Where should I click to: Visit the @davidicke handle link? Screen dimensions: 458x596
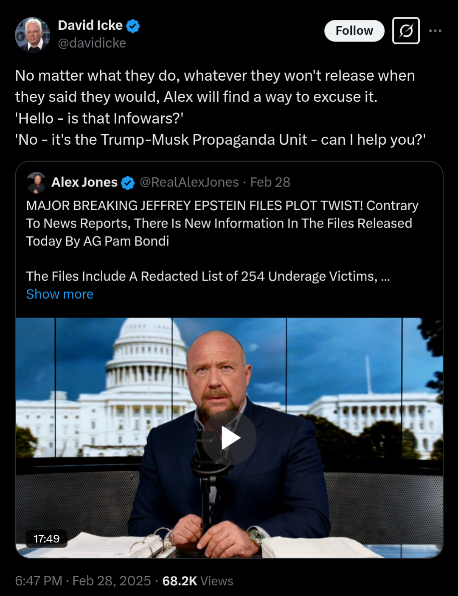92,43
